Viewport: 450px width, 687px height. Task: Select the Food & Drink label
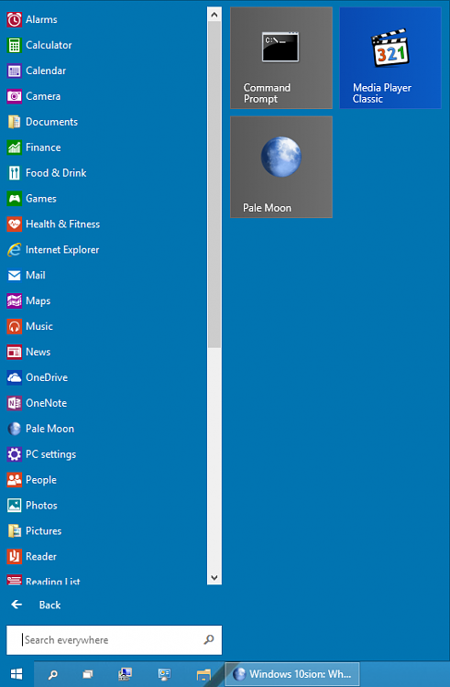(x=56, y=173)
